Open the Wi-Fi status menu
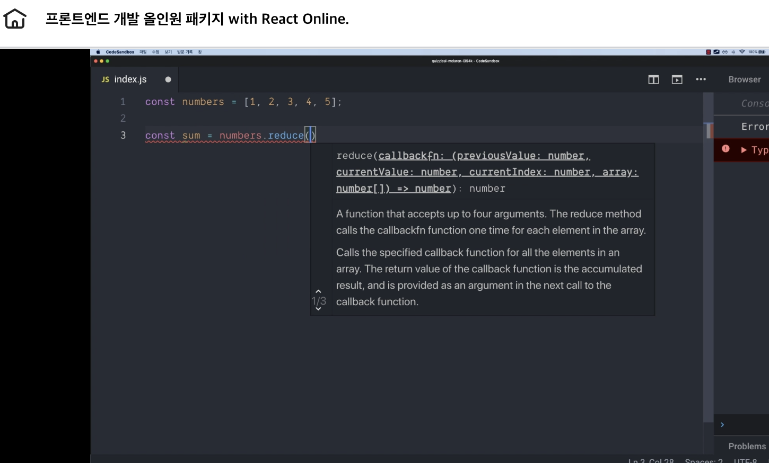Screen dimensions: 769x463 click(742, 52)
